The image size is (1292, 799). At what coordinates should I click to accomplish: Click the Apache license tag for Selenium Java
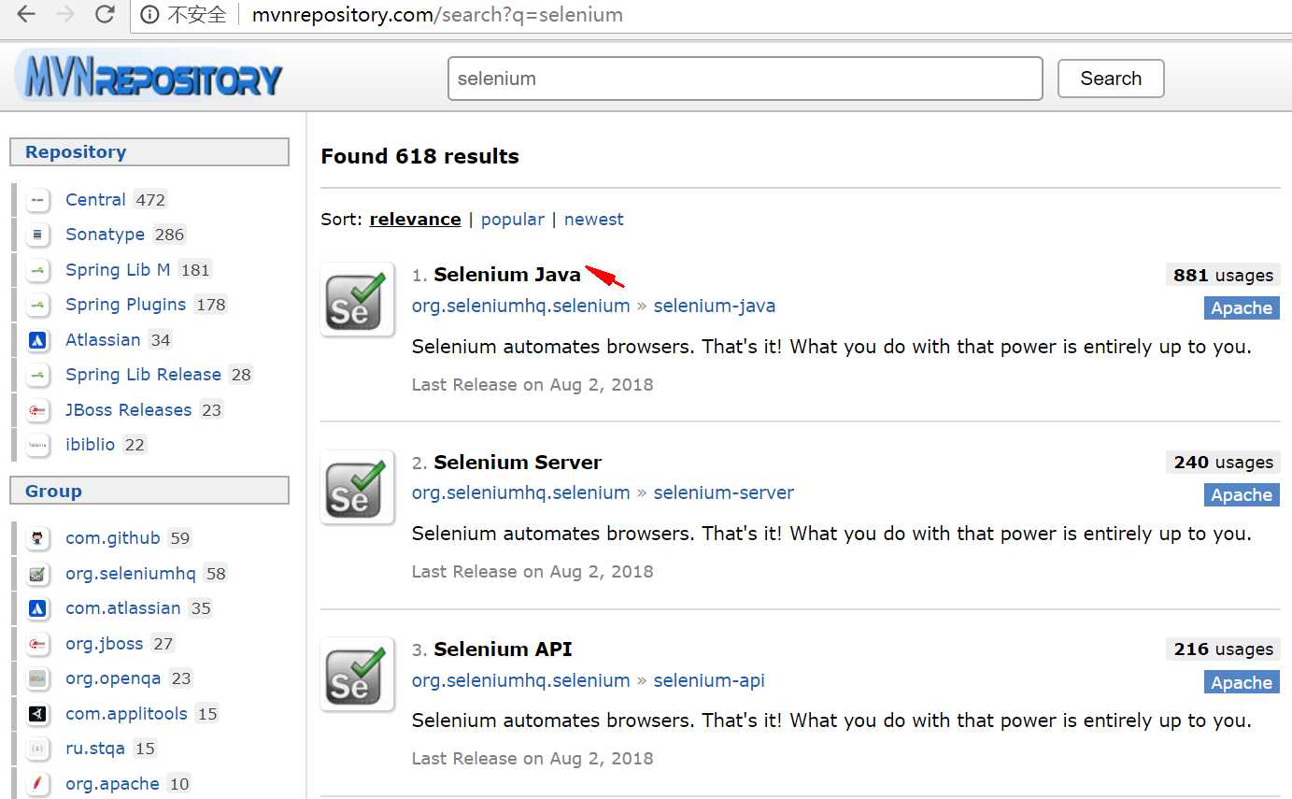click(1241, 308)
